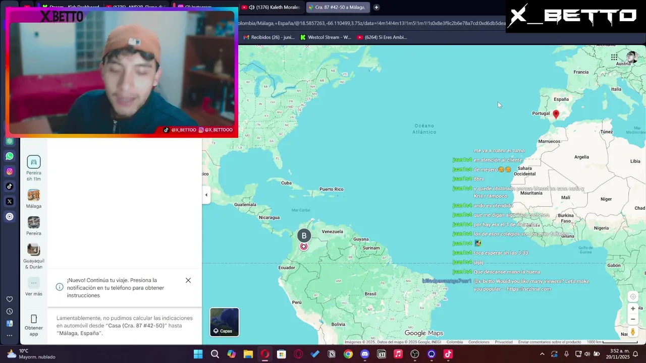Click the nezhna.com link in chat
The image size is (646, 363).
pyautogui.click(x=529, y=289)
